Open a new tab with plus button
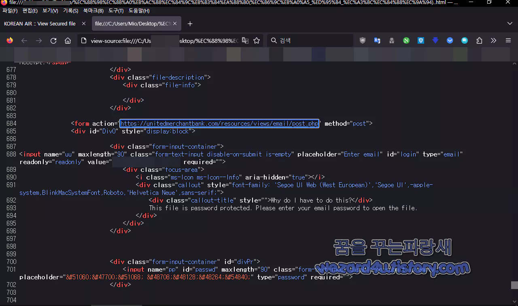This screenshot has width=518, height=306. coord(190,24)
